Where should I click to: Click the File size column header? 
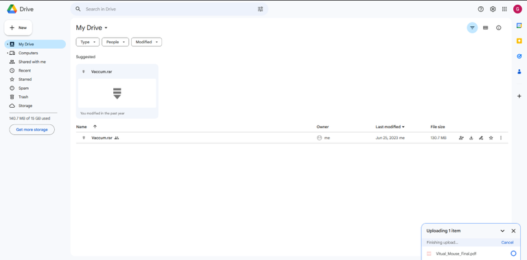(x=438, y=127)
